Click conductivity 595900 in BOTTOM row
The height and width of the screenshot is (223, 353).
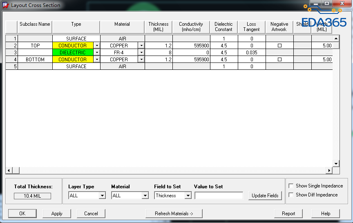tap(191, 60)
